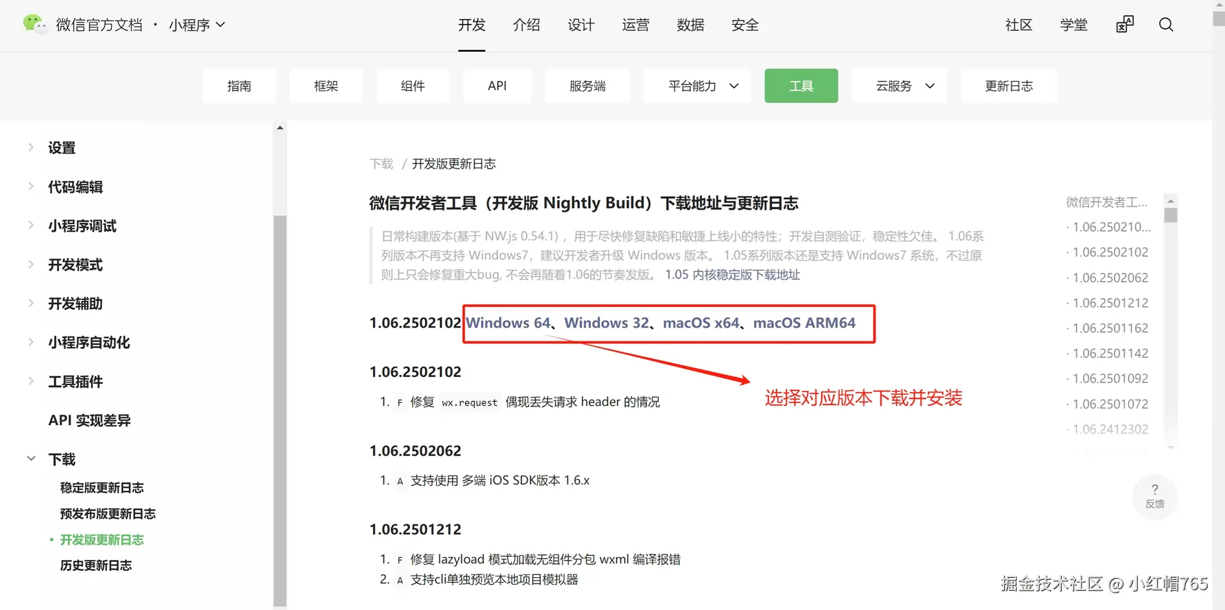Open 稳定版更新日志 in sidebar
1225x610 pixels.
pyautogui.click(x=102, y=487)
